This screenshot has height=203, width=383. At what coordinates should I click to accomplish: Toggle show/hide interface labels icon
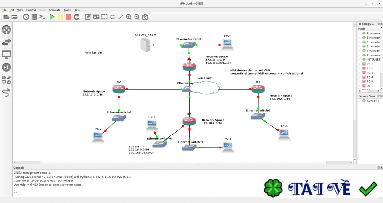(34, 17)
